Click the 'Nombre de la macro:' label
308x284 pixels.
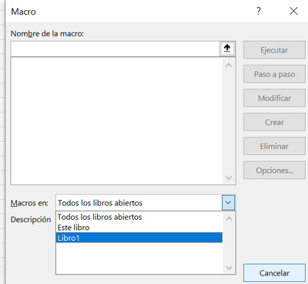click(x=47, y=34)
